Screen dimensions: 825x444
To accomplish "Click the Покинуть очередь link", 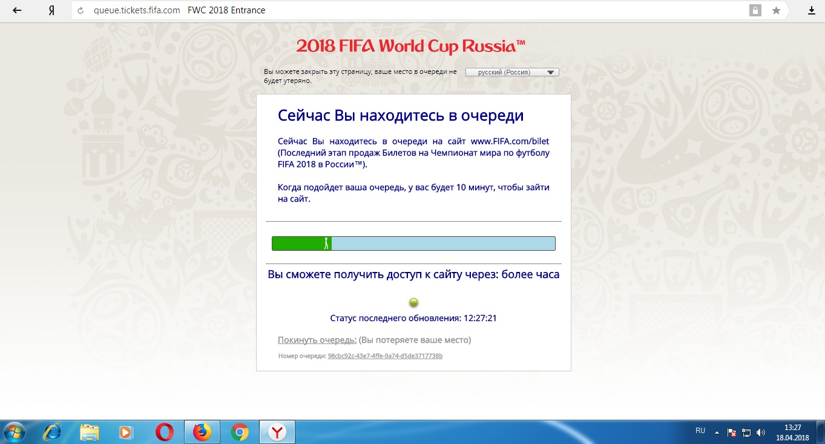I will 317,340.
